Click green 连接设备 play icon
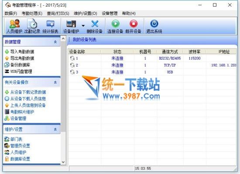The image size is (240, 174). (115, 24)
